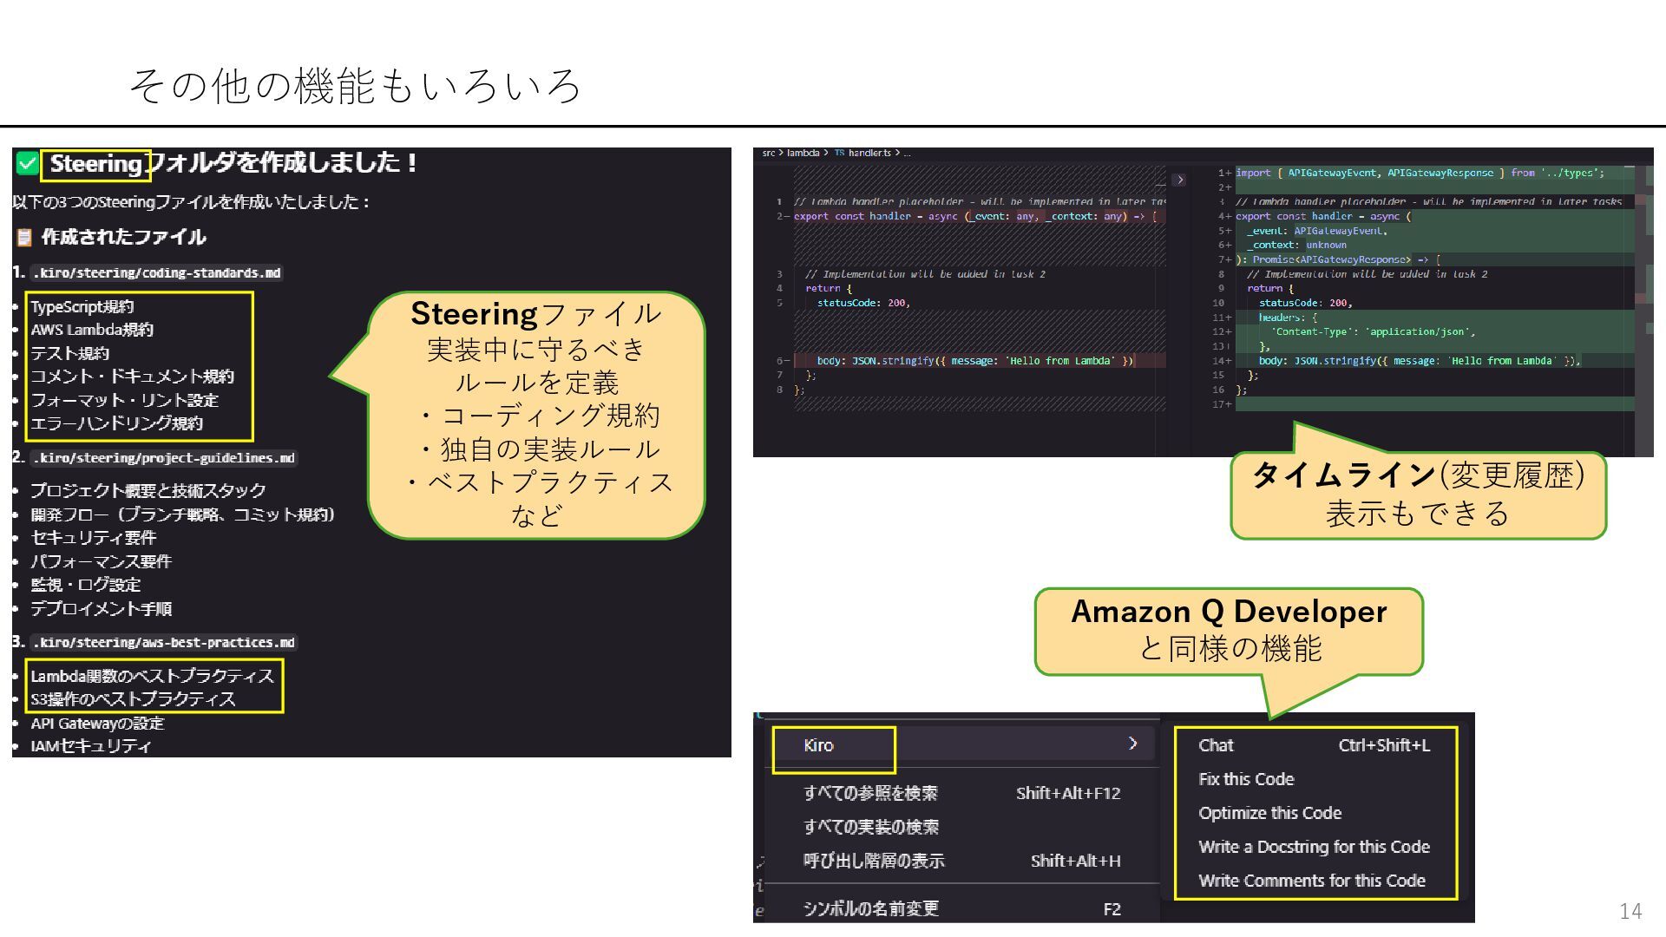Click コメント・ドキュメント規約 list item

132,377
